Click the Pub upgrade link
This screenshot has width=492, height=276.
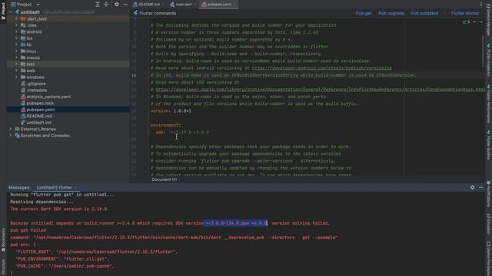point(391,13)
